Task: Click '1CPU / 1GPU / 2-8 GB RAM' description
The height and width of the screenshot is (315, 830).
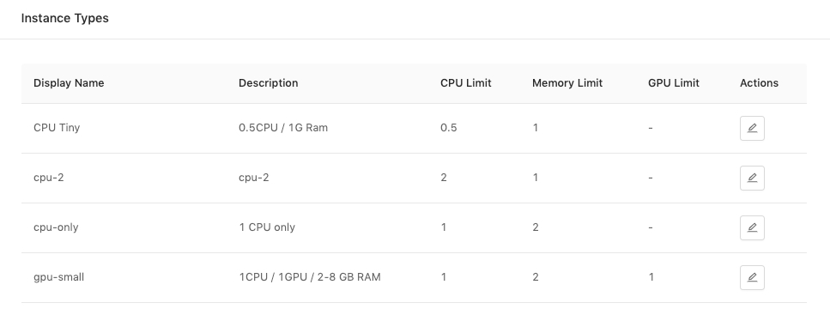Action: (310, 277)
